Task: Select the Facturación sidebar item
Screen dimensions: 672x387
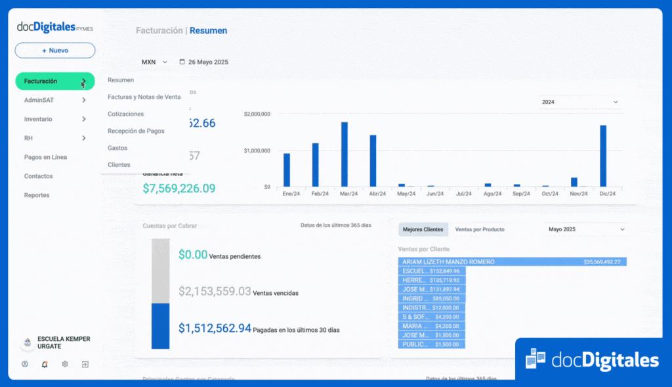Action: coord(55,81)
